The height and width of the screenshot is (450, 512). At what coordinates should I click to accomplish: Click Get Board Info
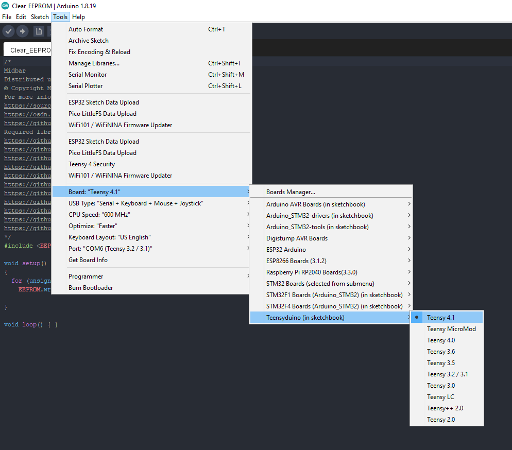(152, 260)
